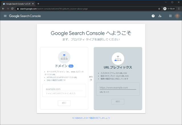Focus the browser address bar URL
Image resolution: width=182 pixels, height=125 pixels.
(54, 9)
